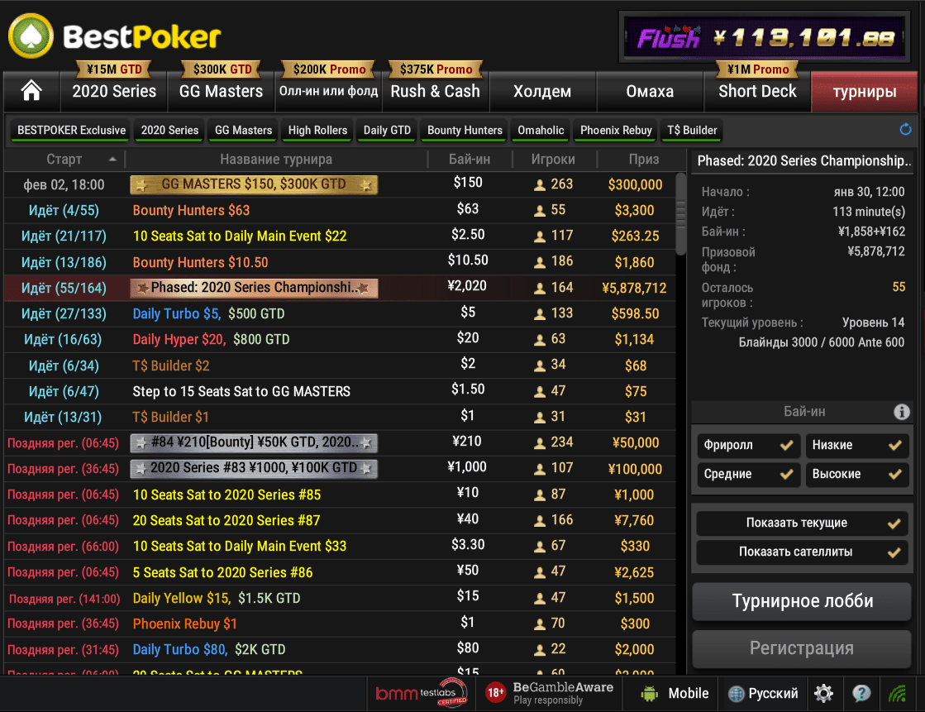The width and height of the screenshot is (925, 712).
Task: Select the турниры tab
Action: coord(864,92)
